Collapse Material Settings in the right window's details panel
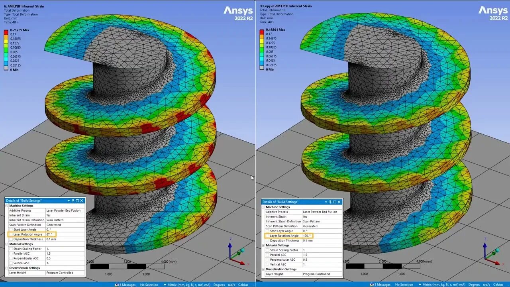The image size is (510, 287). coord(263,245)
